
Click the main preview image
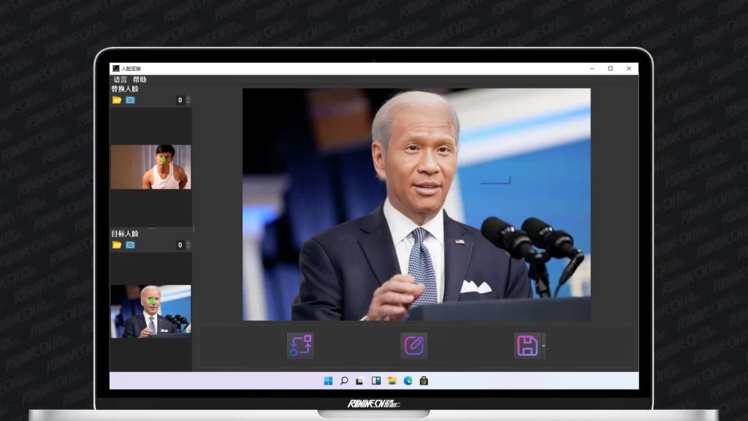click(416, 204)
